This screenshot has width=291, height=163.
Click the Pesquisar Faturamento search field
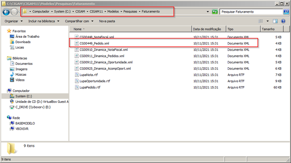(251, 12)
